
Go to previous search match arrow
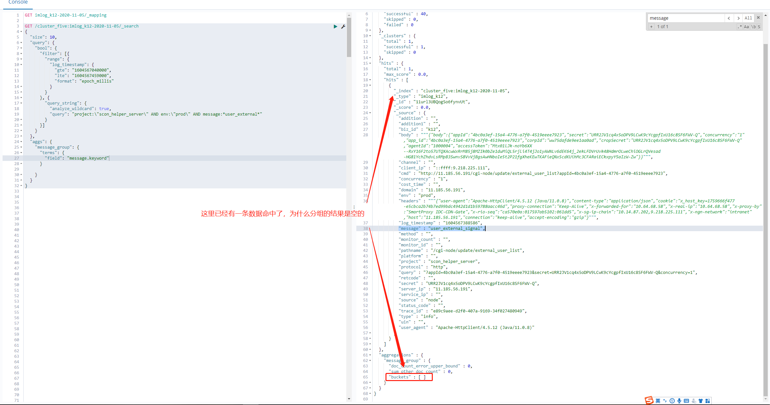(x=729, y=18)
